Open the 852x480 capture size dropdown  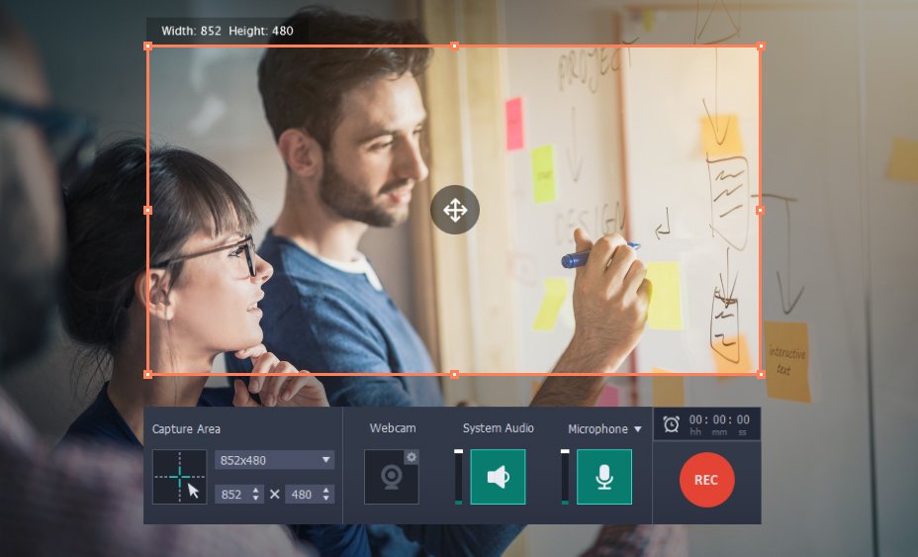click(275, 460)
